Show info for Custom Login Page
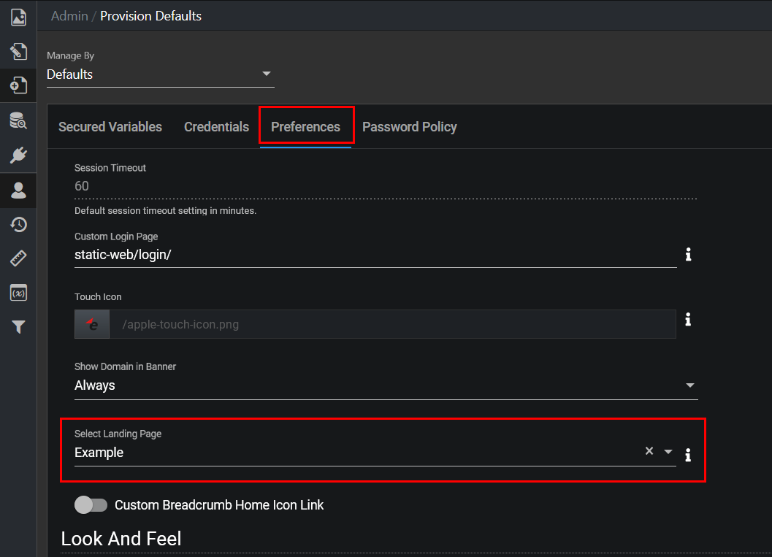The image size is (772, 557). 688,254
